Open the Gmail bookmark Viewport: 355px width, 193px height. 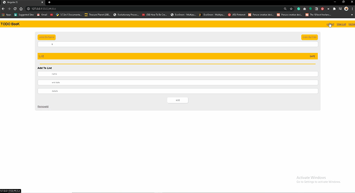click(42, 15)
